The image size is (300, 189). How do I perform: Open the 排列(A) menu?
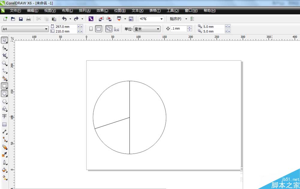click(x=85, y=10)
